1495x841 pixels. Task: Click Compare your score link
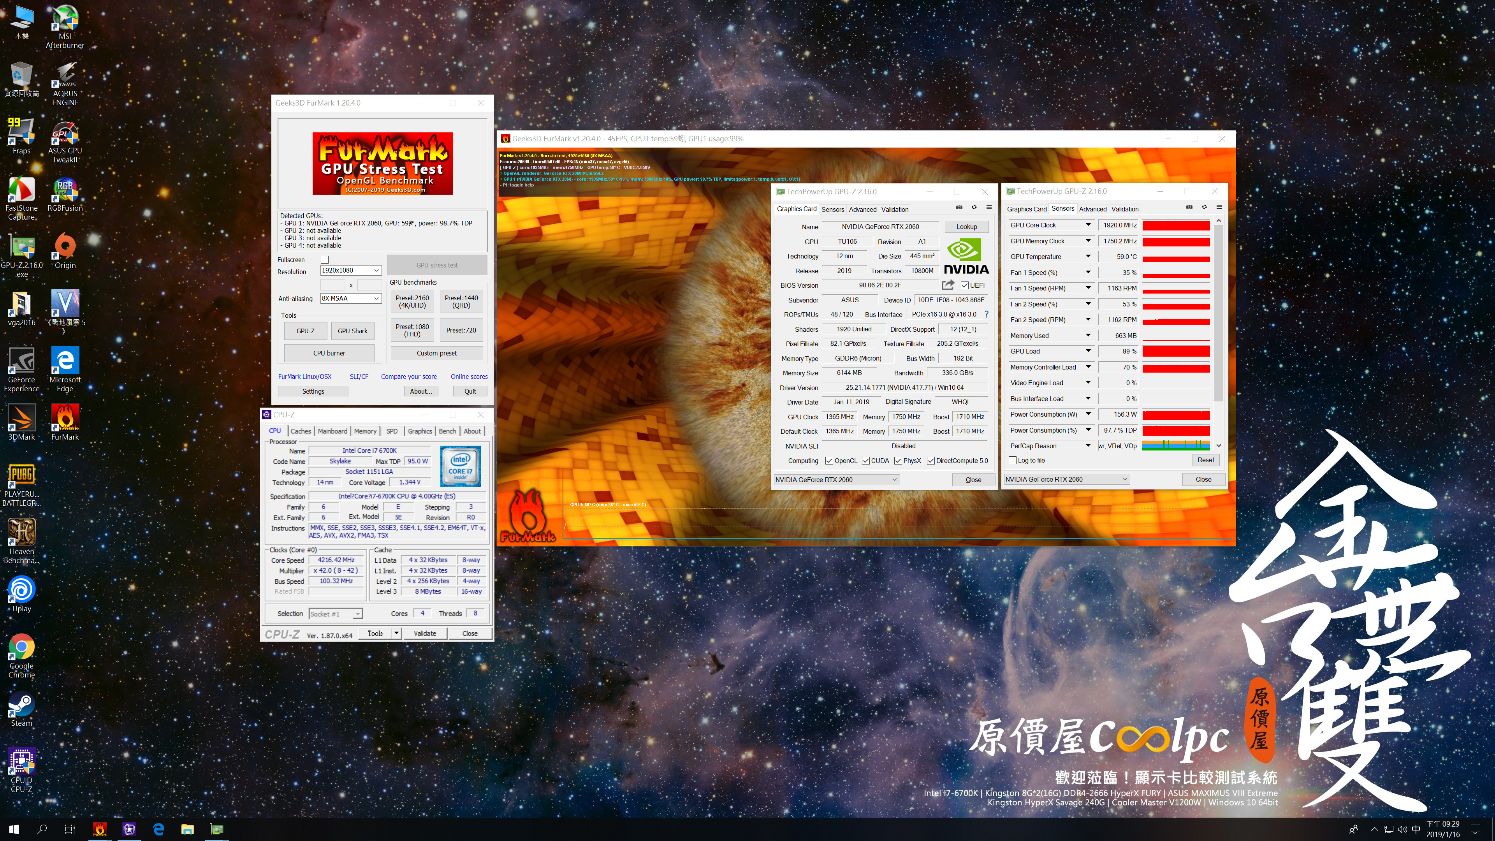[408, 377]
